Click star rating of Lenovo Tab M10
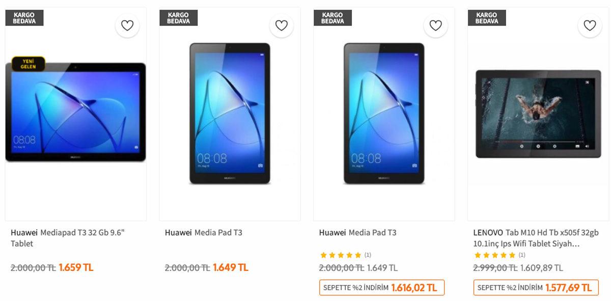Viewport: 611px width, 301px height. tap(495, 255)
